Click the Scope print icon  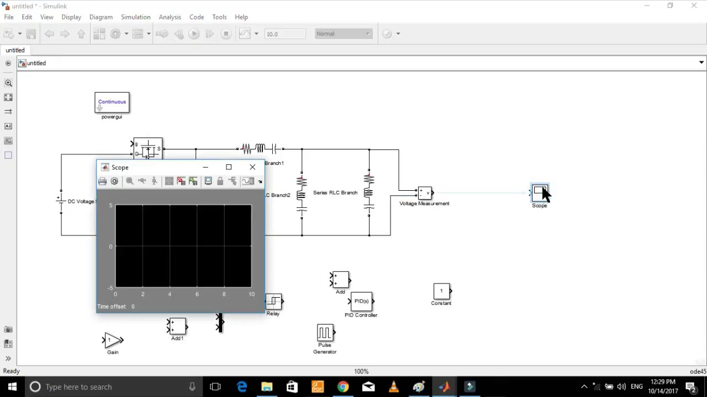click(x=102, y=181)
